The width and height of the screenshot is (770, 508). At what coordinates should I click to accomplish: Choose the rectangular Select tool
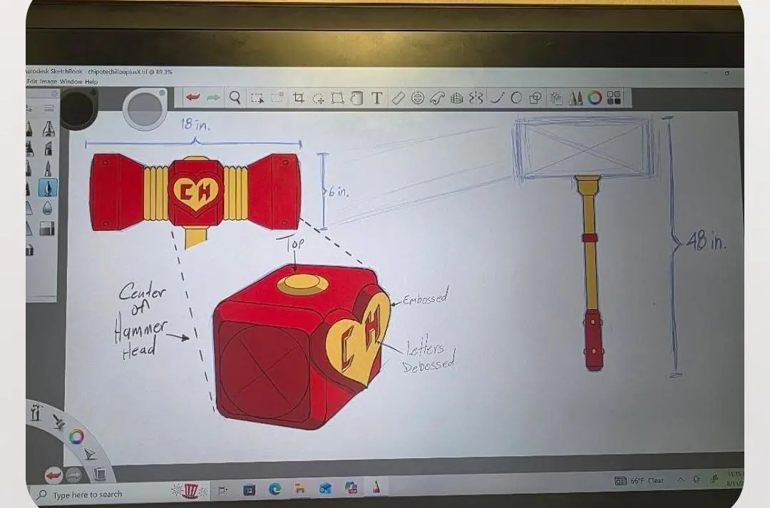click(257, 98)
